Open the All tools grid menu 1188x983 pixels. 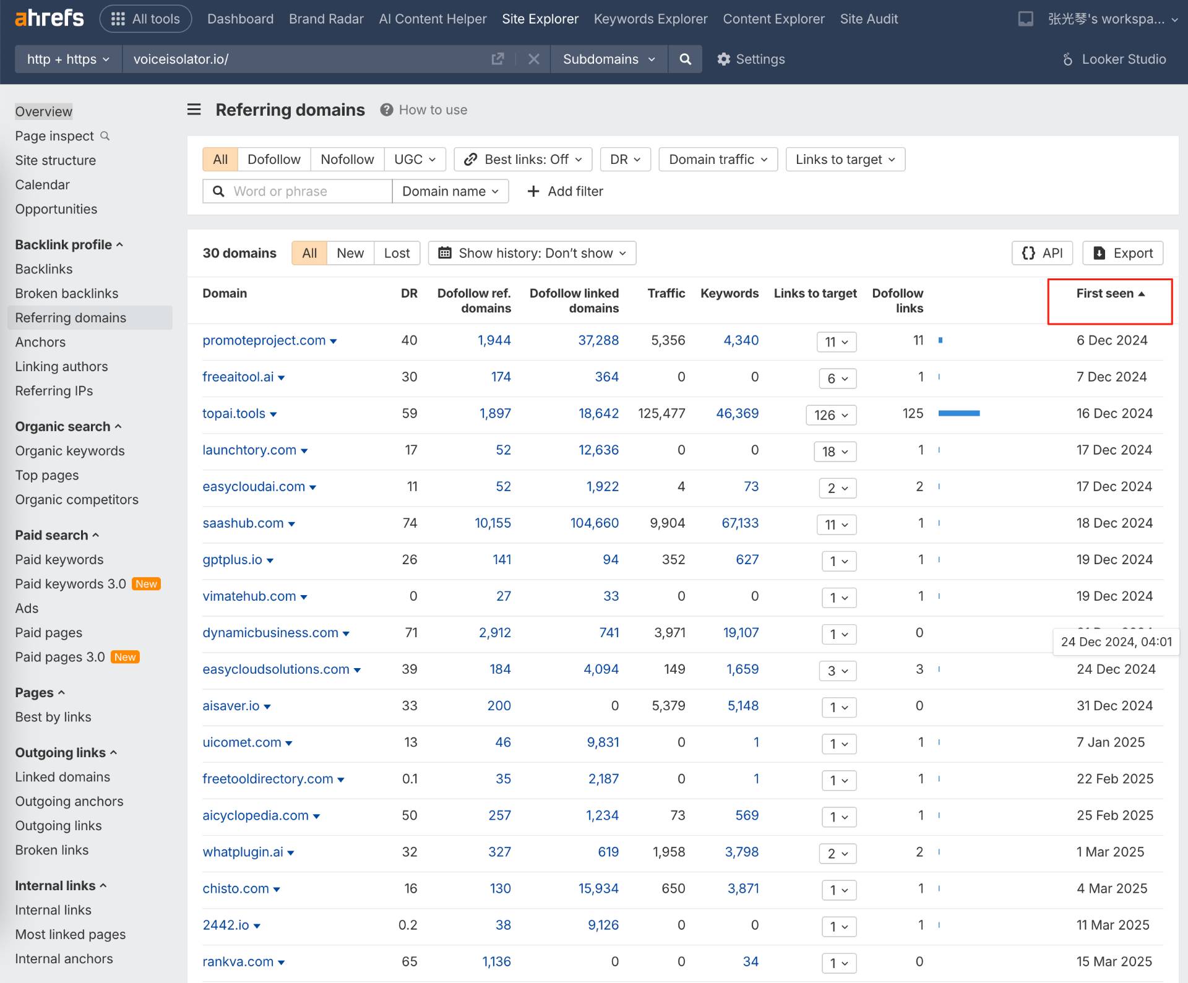[x=145, y=19]
